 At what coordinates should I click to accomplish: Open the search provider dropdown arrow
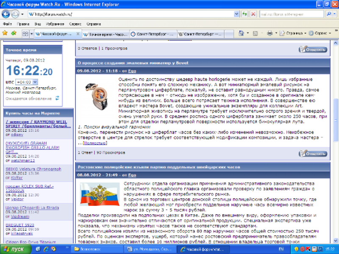click(334, 14)
